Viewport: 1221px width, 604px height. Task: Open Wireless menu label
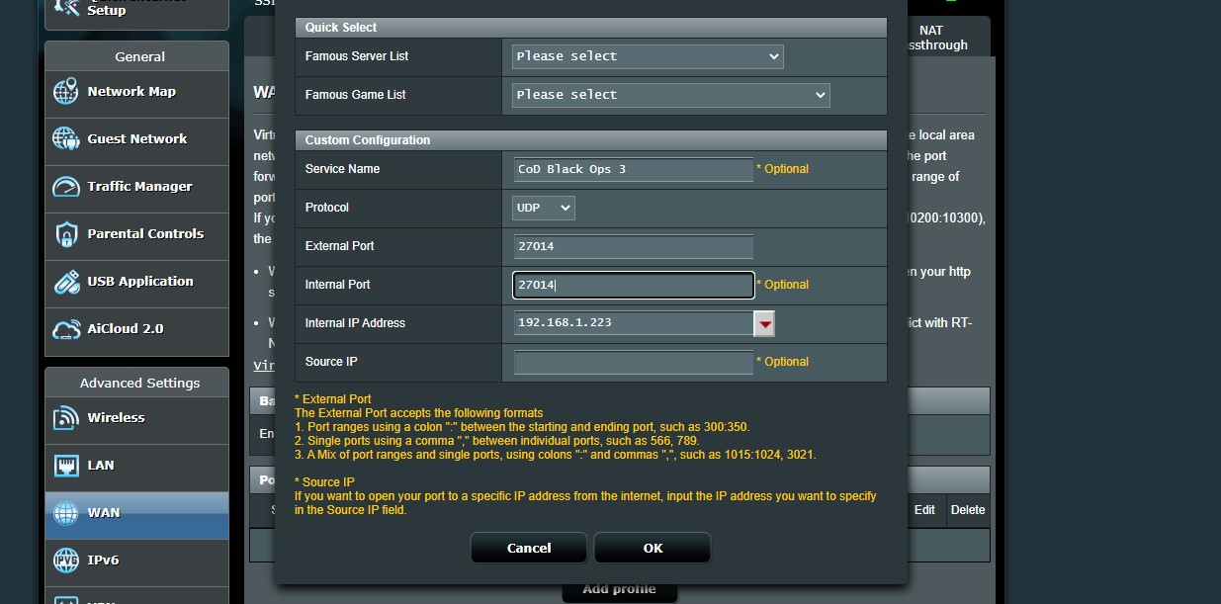pyautogui.click(x=116, y=418)
